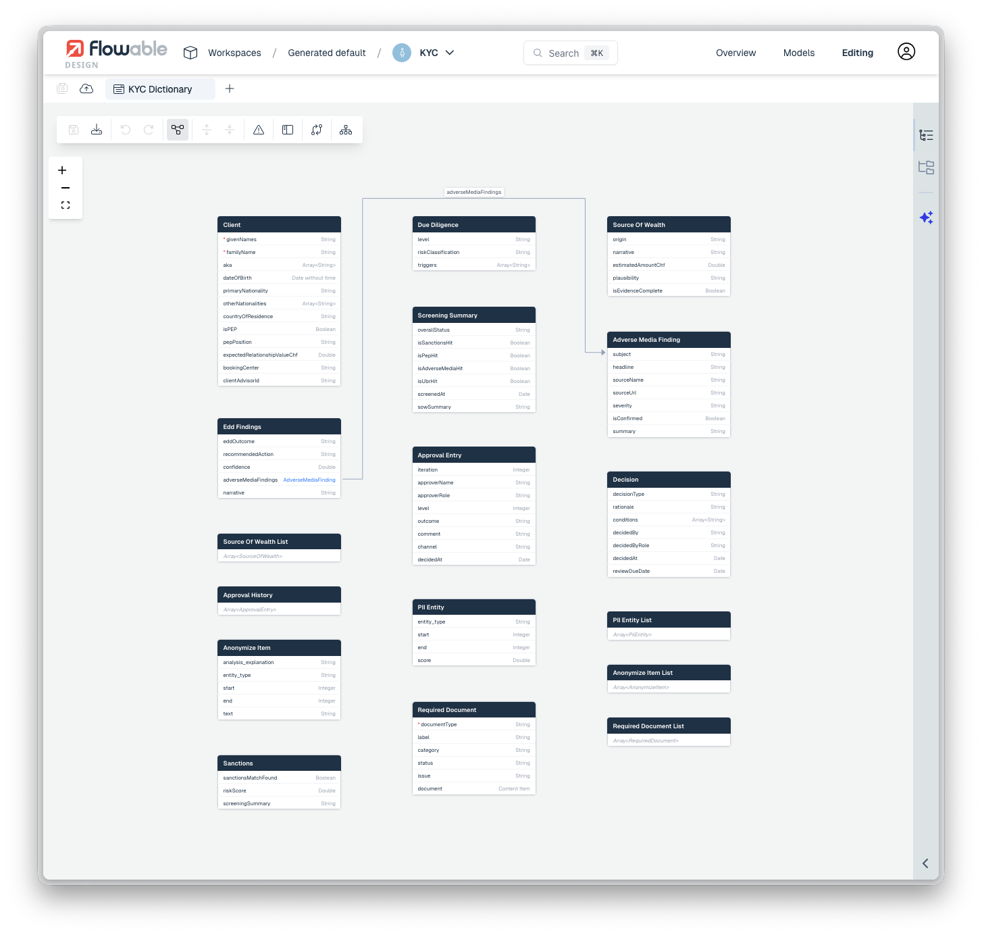Click the adverseMediaFindings relation label
The image size is (982, 935).
click(x=474, y=192)
